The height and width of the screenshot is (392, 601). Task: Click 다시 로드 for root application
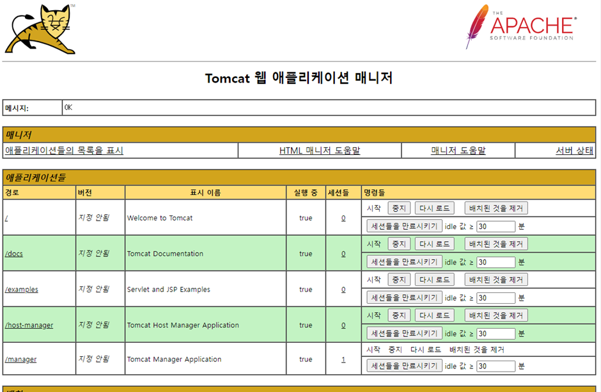tap(434, 208)
